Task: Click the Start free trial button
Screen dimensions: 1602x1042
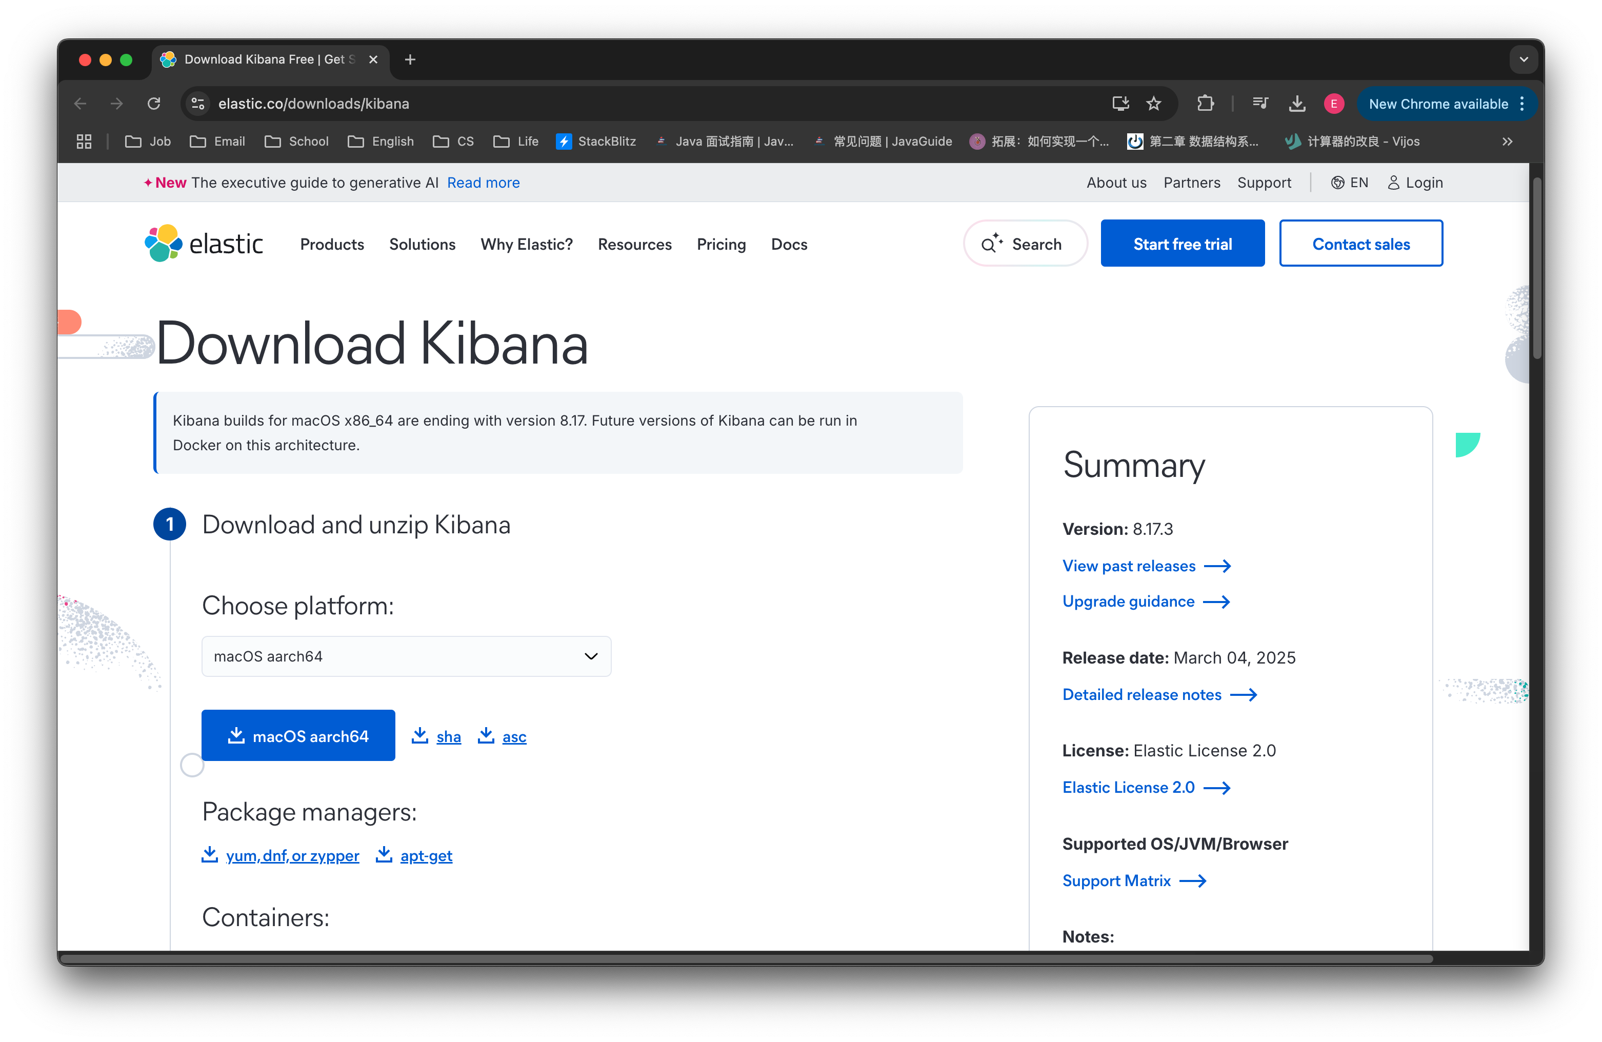Action: tap(1182, 244)
